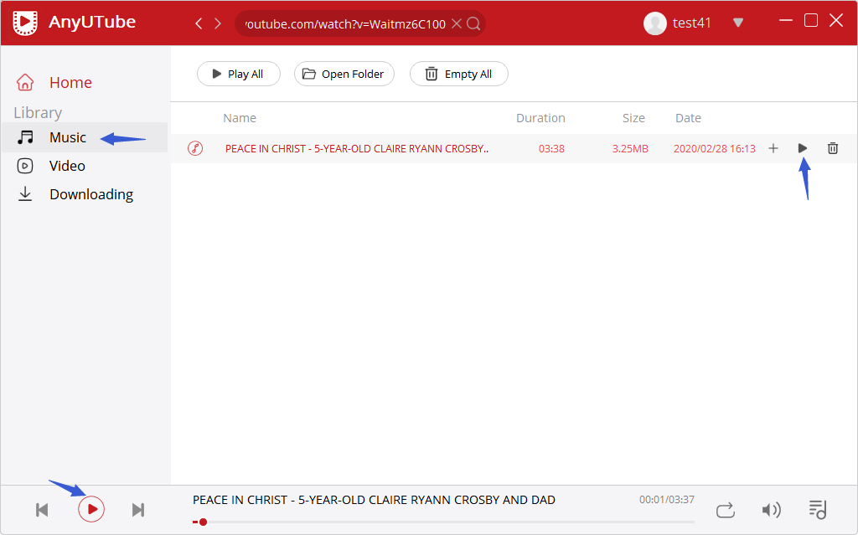The width and height of the screenshot is (858, 535).
Task: Click the now-playing track title
Action: tap(374, 500)
